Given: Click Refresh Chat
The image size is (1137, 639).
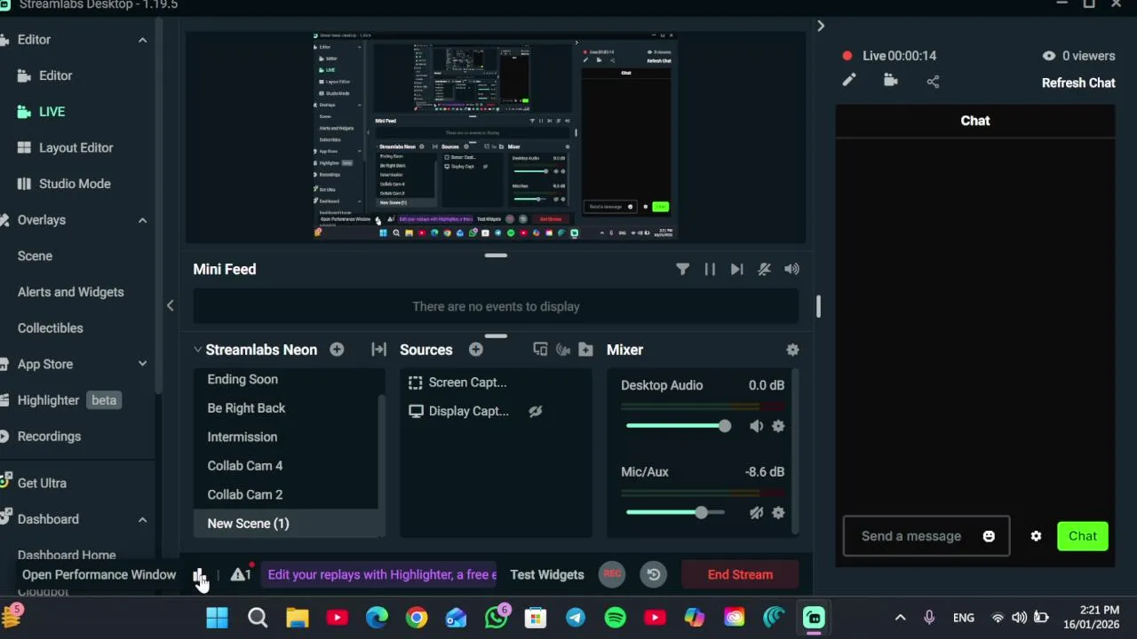Looking at the screenshot, I should pos(1078,83).
